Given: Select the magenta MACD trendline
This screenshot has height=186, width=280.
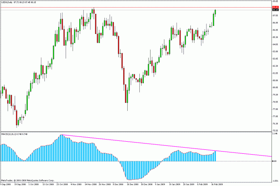Looking at the screenshot, I should click(x=167, y=146).
